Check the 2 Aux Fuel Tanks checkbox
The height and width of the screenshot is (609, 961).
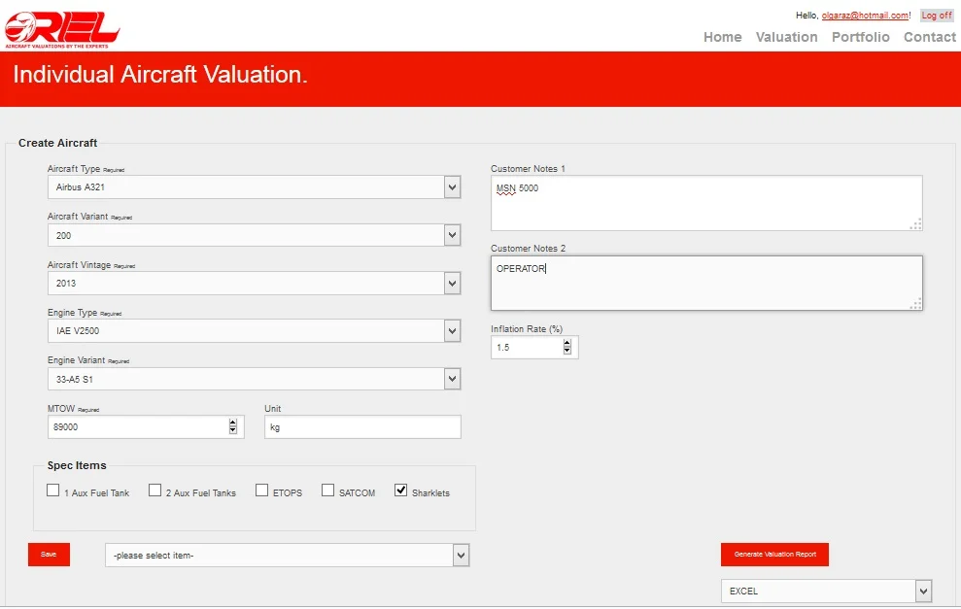155,491
